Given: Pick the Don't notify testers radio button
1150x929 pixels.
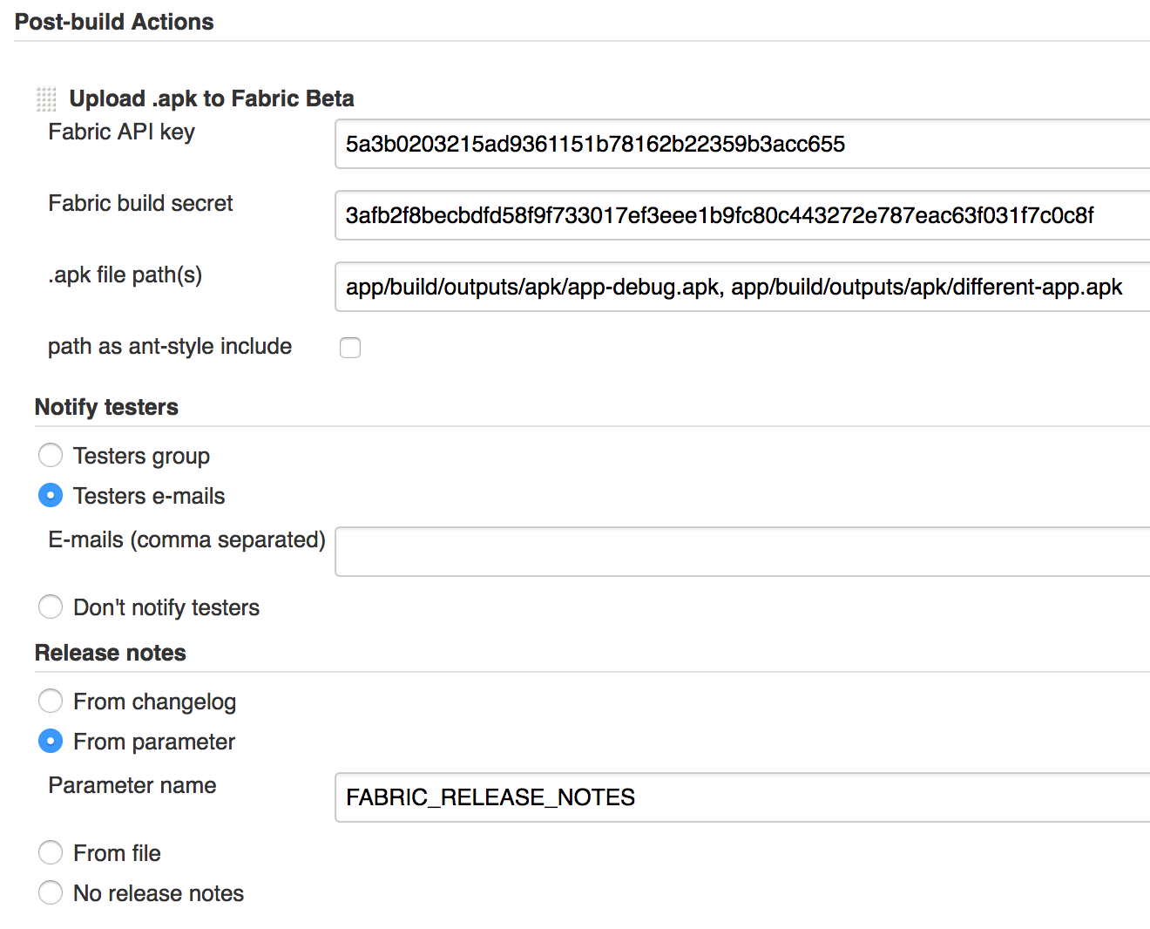Looking at the screenshot, I should [x=51, y=607].
